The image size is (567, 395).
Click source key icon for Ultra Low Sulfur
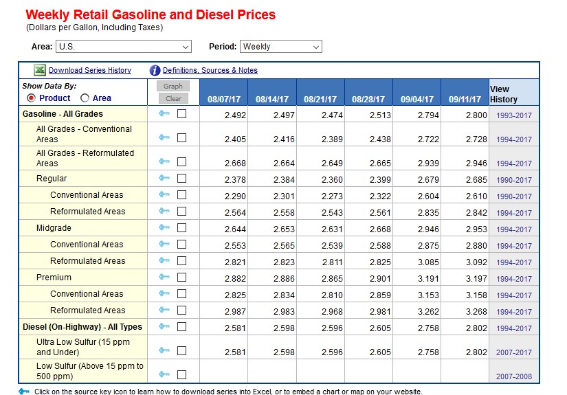164,350
